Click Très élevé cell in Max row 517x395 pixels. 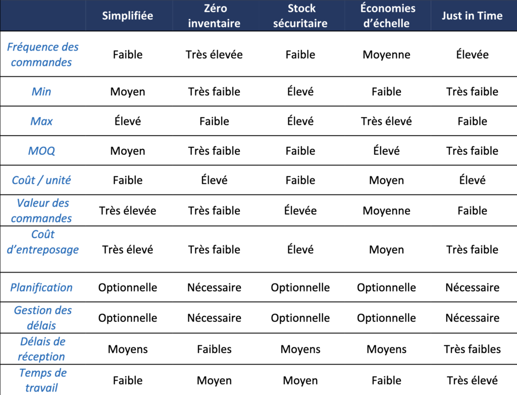[x=386, y=121]
